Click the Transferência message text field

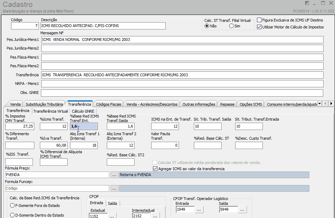pyautogui.click(x=182, y=75)
